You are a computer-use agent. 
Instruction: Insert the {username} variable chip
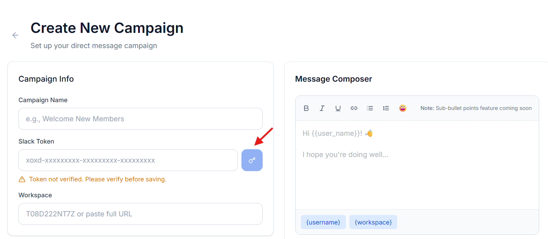(323, 222)
